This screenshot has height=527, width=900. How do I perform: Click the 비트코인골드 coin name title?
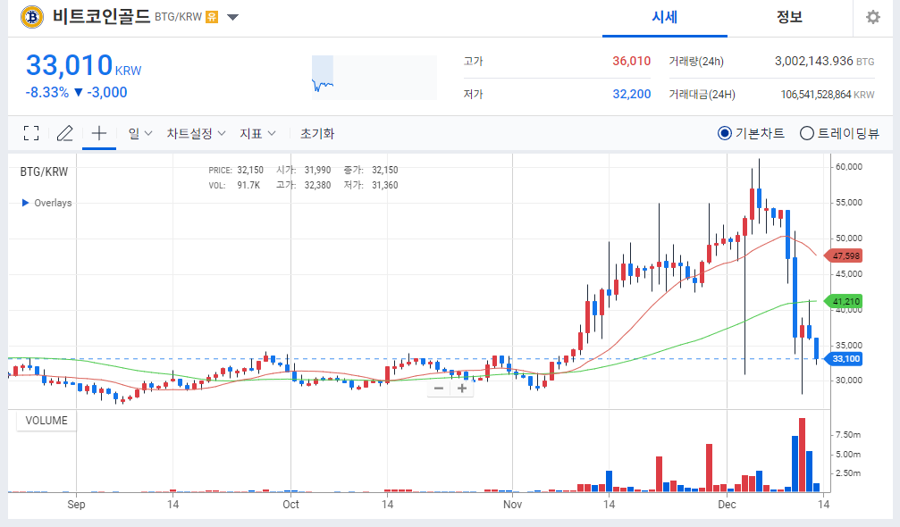[102, 16]
